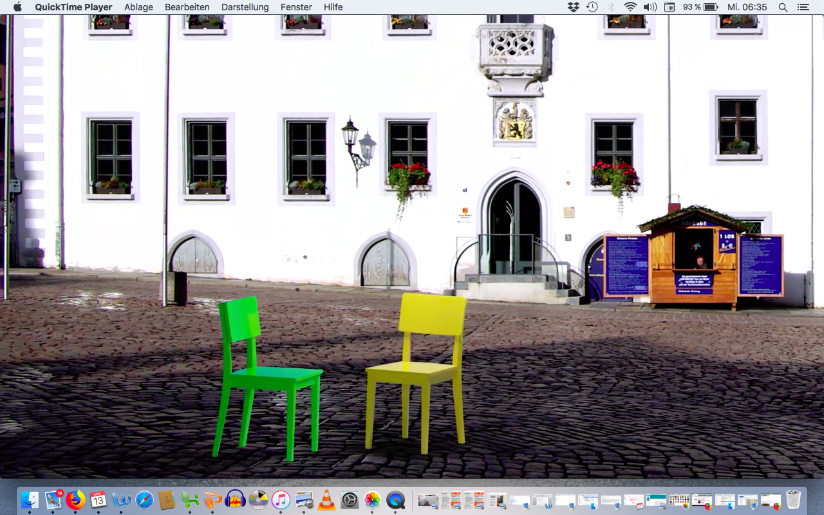Launch Finder from the Dock

click(30, 500)
